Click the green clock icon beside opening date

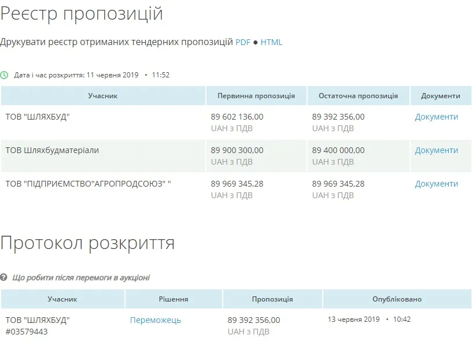click(4, 75)
